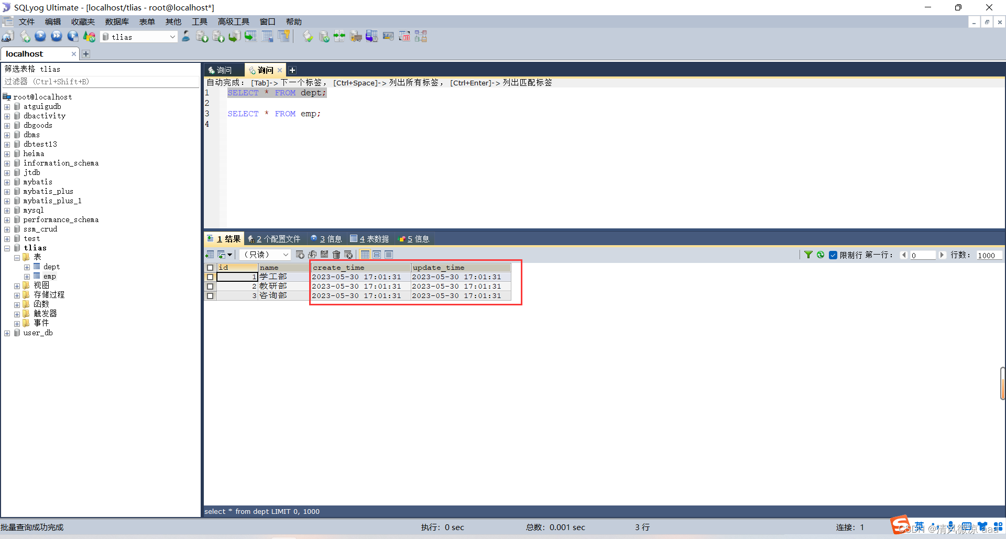
Task: Click the database export down-arrow icon
Action: coord(202,37)
